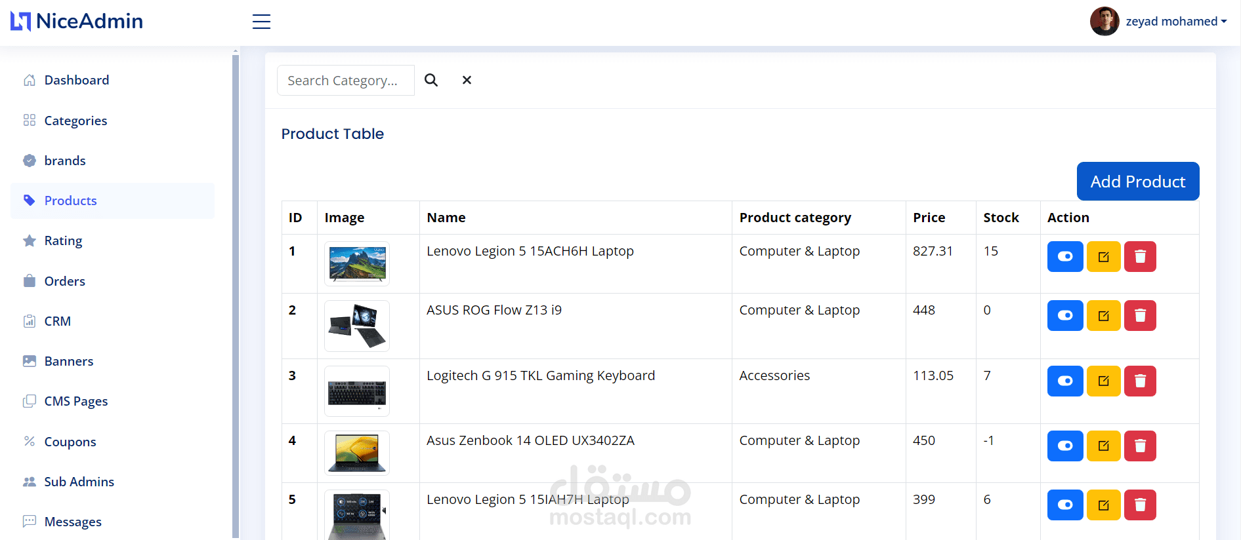Viewport: 1241px width, 540px height.
Task: Open Sub Admins sidebar page
Action: pyautogui.click(x=112, y=482)
